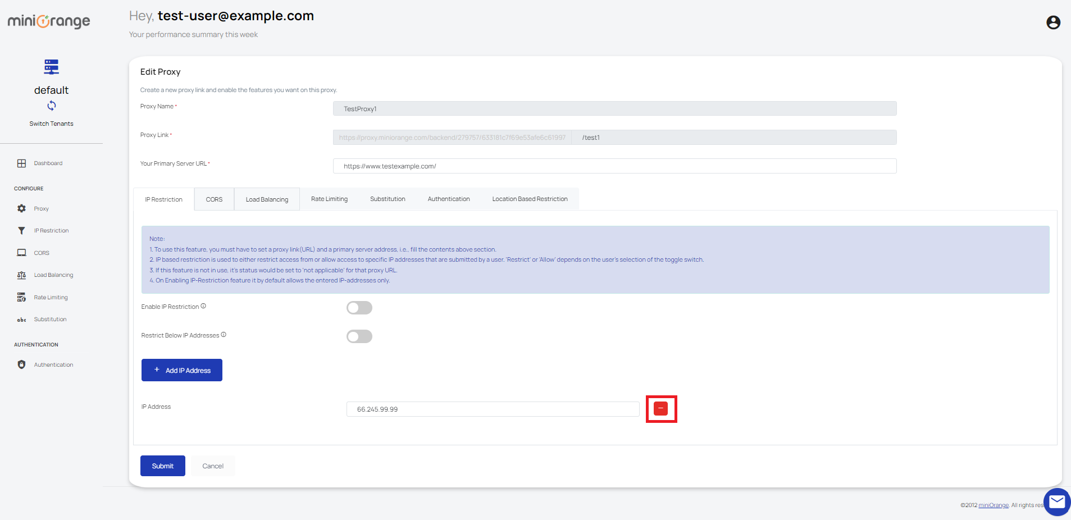Remove the 66.245.99.99 IP address entry
The height and width of the screenshot is (520, 1071).
click(x=661, y=409)
